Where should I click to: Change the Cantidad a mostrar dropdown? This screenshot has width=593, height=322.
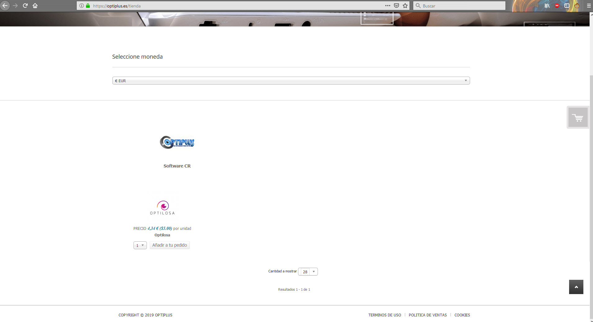click(308, 272)
